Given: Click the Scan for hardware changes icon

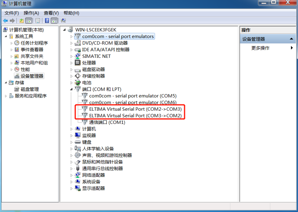Looking at the screenshot, I should pyautogui.click(x=63, y=21).
